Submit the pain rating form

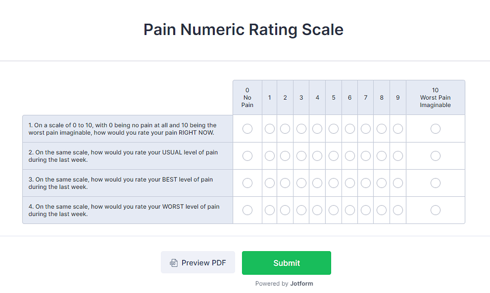(x=286, y=263)
